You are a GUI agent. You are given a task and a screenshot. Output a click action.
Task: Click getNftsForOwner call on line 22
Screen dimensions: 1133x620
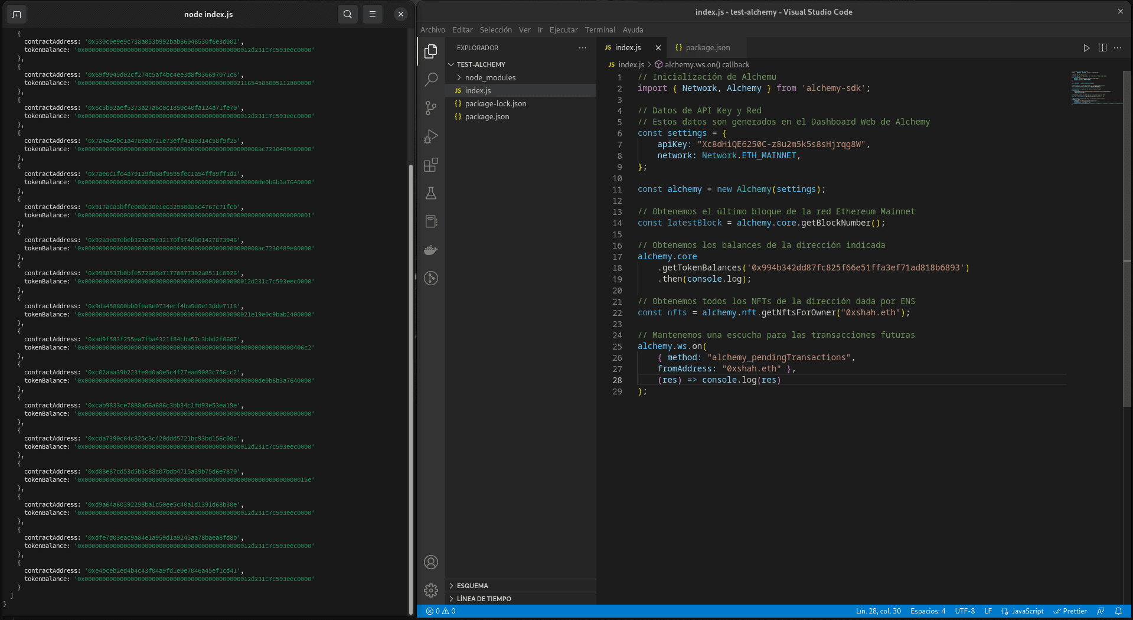click(x=798, y=312)
